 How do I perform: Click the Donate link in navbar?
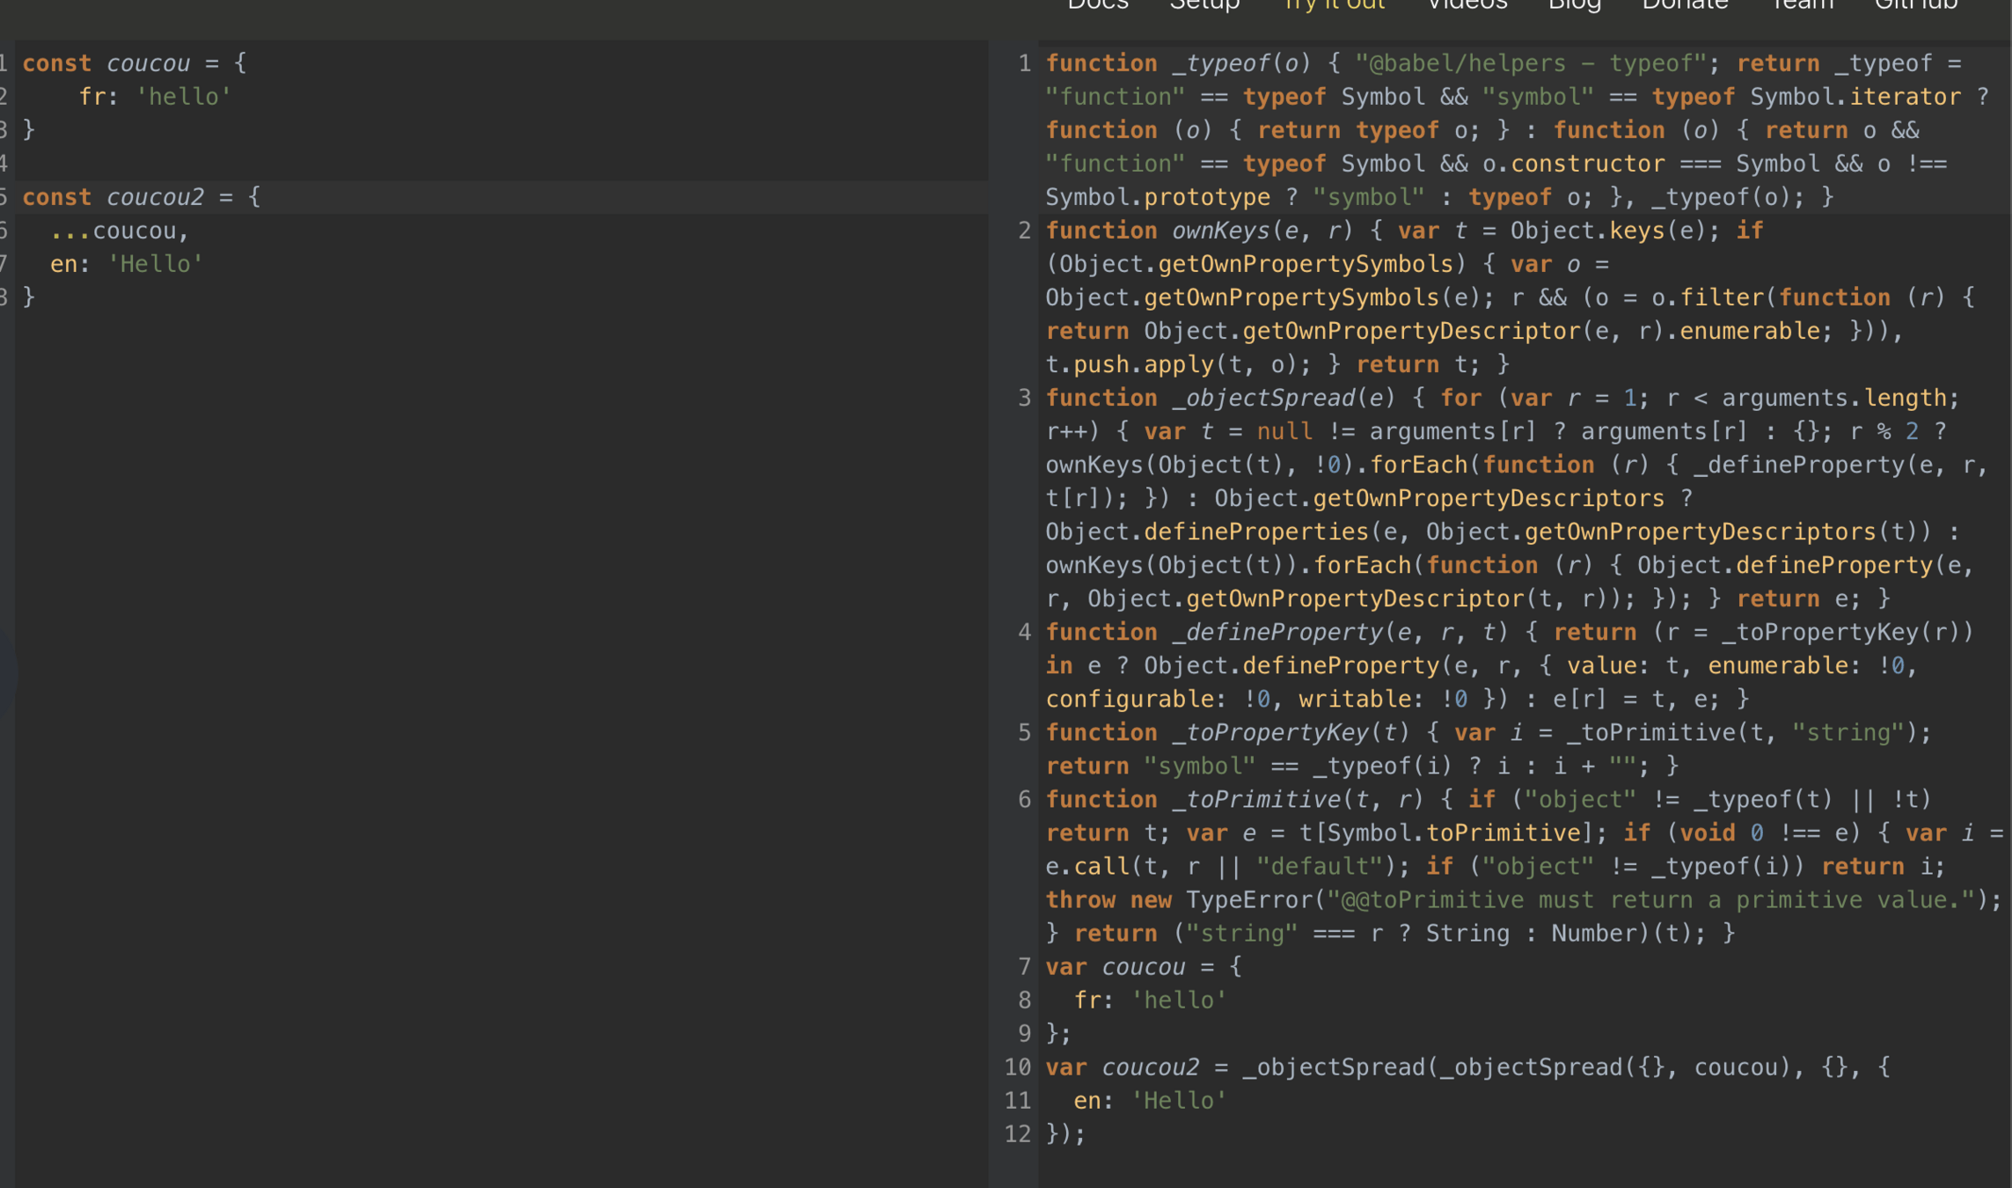point(1685,5)
